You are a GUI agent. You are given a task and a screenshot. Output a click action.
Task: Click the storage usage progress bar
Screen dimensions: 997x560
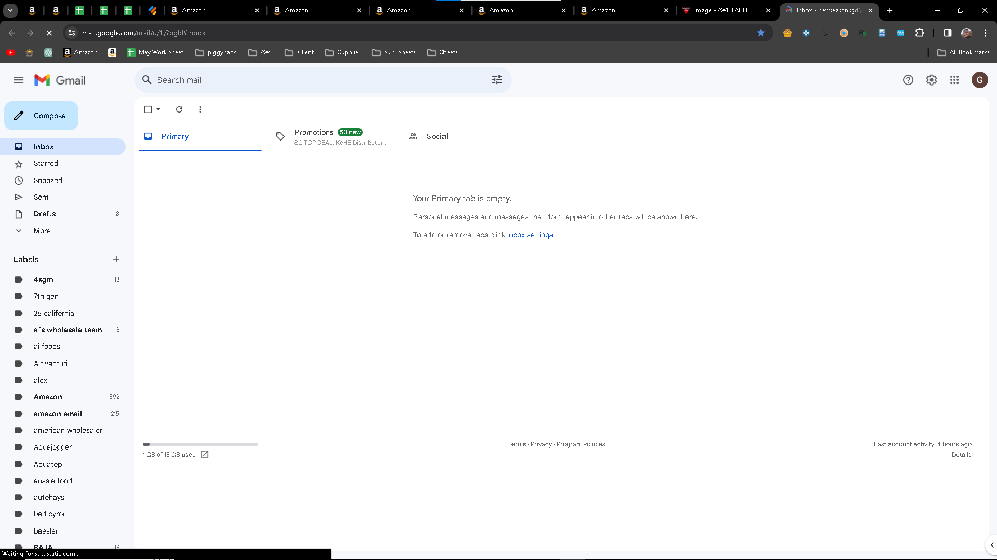click(200, 444)
